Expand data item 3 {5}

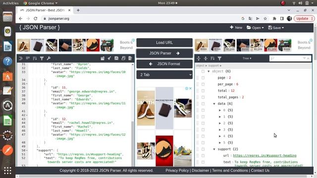pyautogui.click(x=220, y=130)
